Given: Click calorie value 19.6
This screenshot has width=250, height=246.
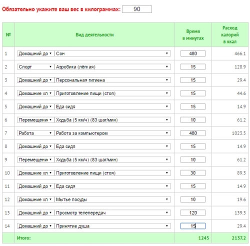Looking at the screenshot, I should point(241,199).
